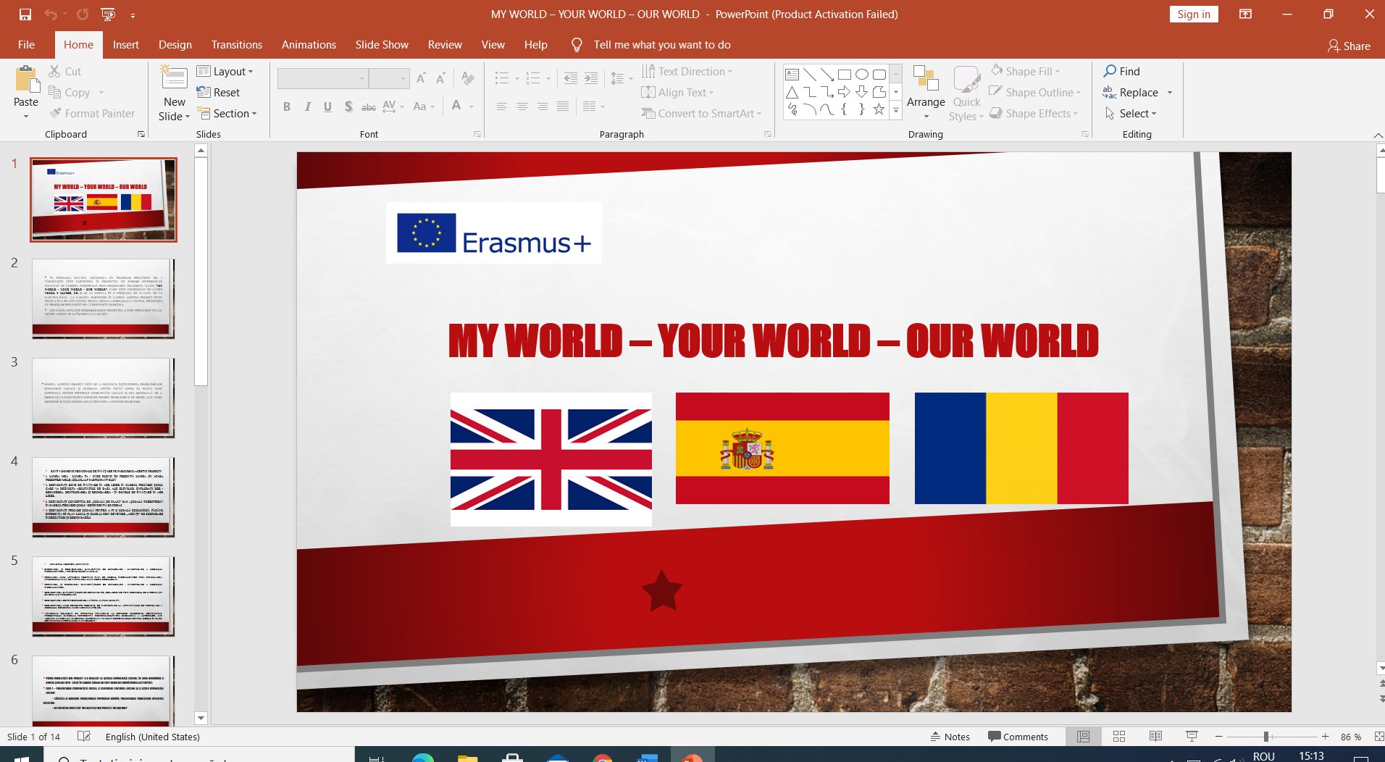Open Reading View from status bar

click(x=1155, y=737)
